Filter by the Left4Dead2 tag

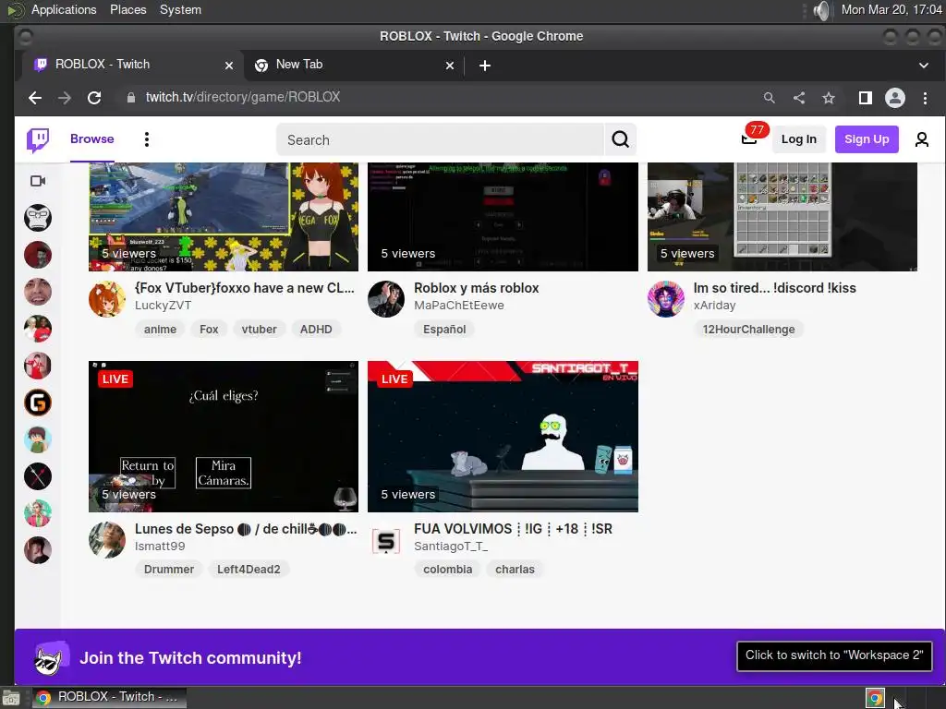pyautogui.click(x=249, y=569)
